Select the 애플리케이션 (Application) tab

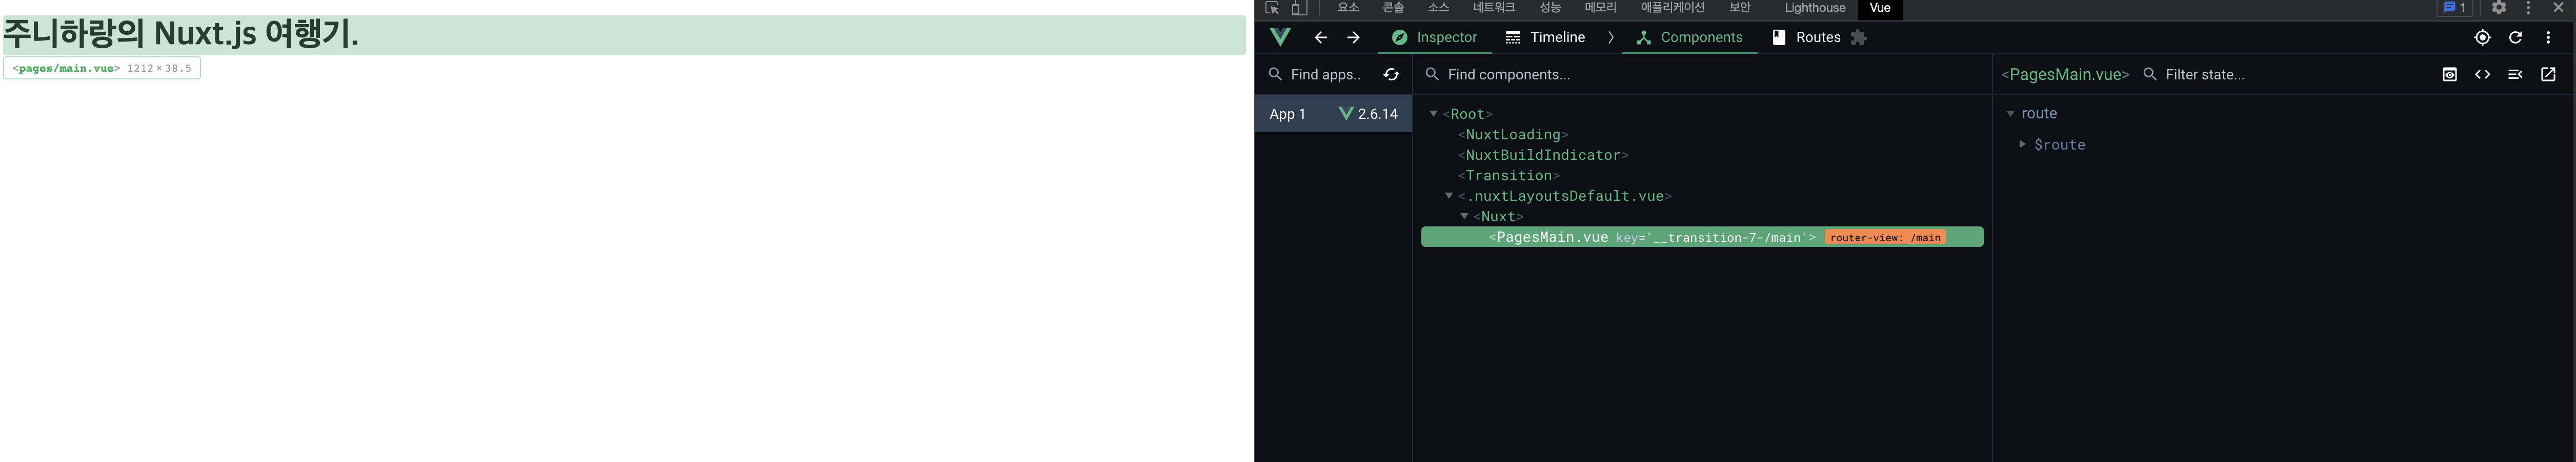tap(1673, 8)
